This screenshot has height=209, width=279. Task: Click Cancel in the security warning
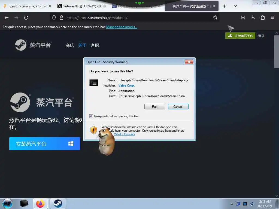pyautogui.click(x=178, y=107)
